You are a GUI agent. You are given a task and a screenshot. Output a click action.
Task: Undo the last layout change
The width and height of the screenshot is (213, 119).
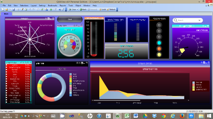point(30,10)
